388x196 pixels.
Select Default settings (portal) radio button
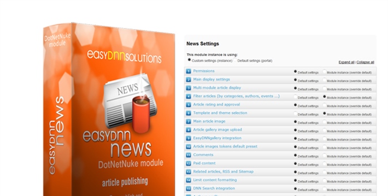click(x=235, y=60)
